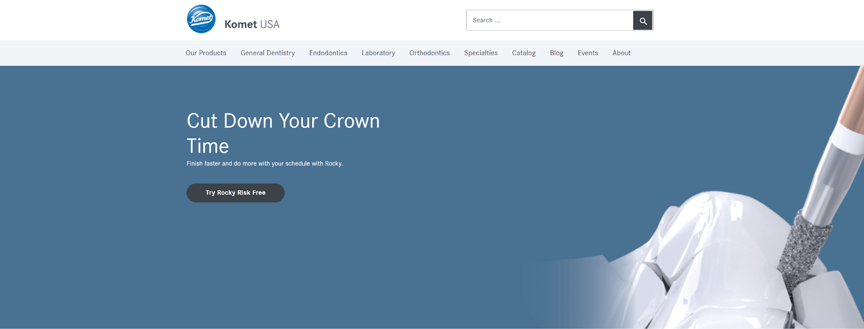
Task: Select Endodontics in the navigation bar
Action: click(328, 53)
